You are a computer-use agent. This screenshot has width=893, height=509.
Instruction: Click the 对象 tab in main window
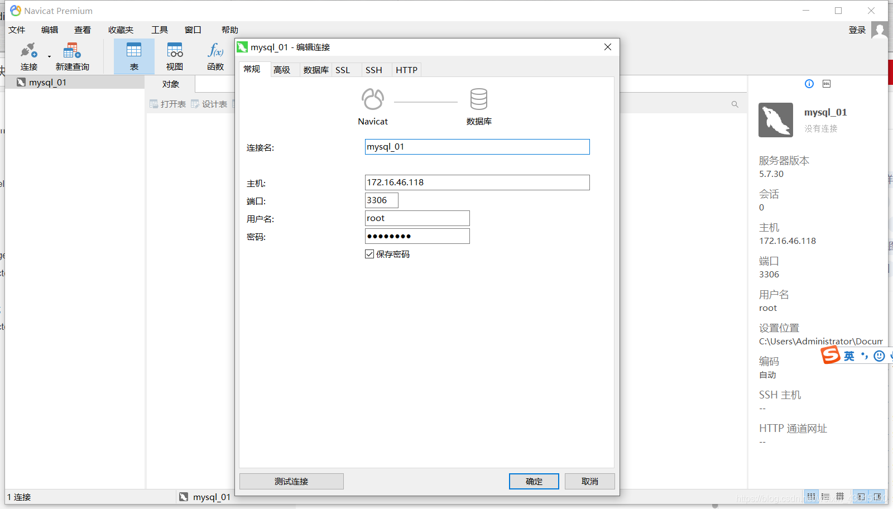(171, 84)
